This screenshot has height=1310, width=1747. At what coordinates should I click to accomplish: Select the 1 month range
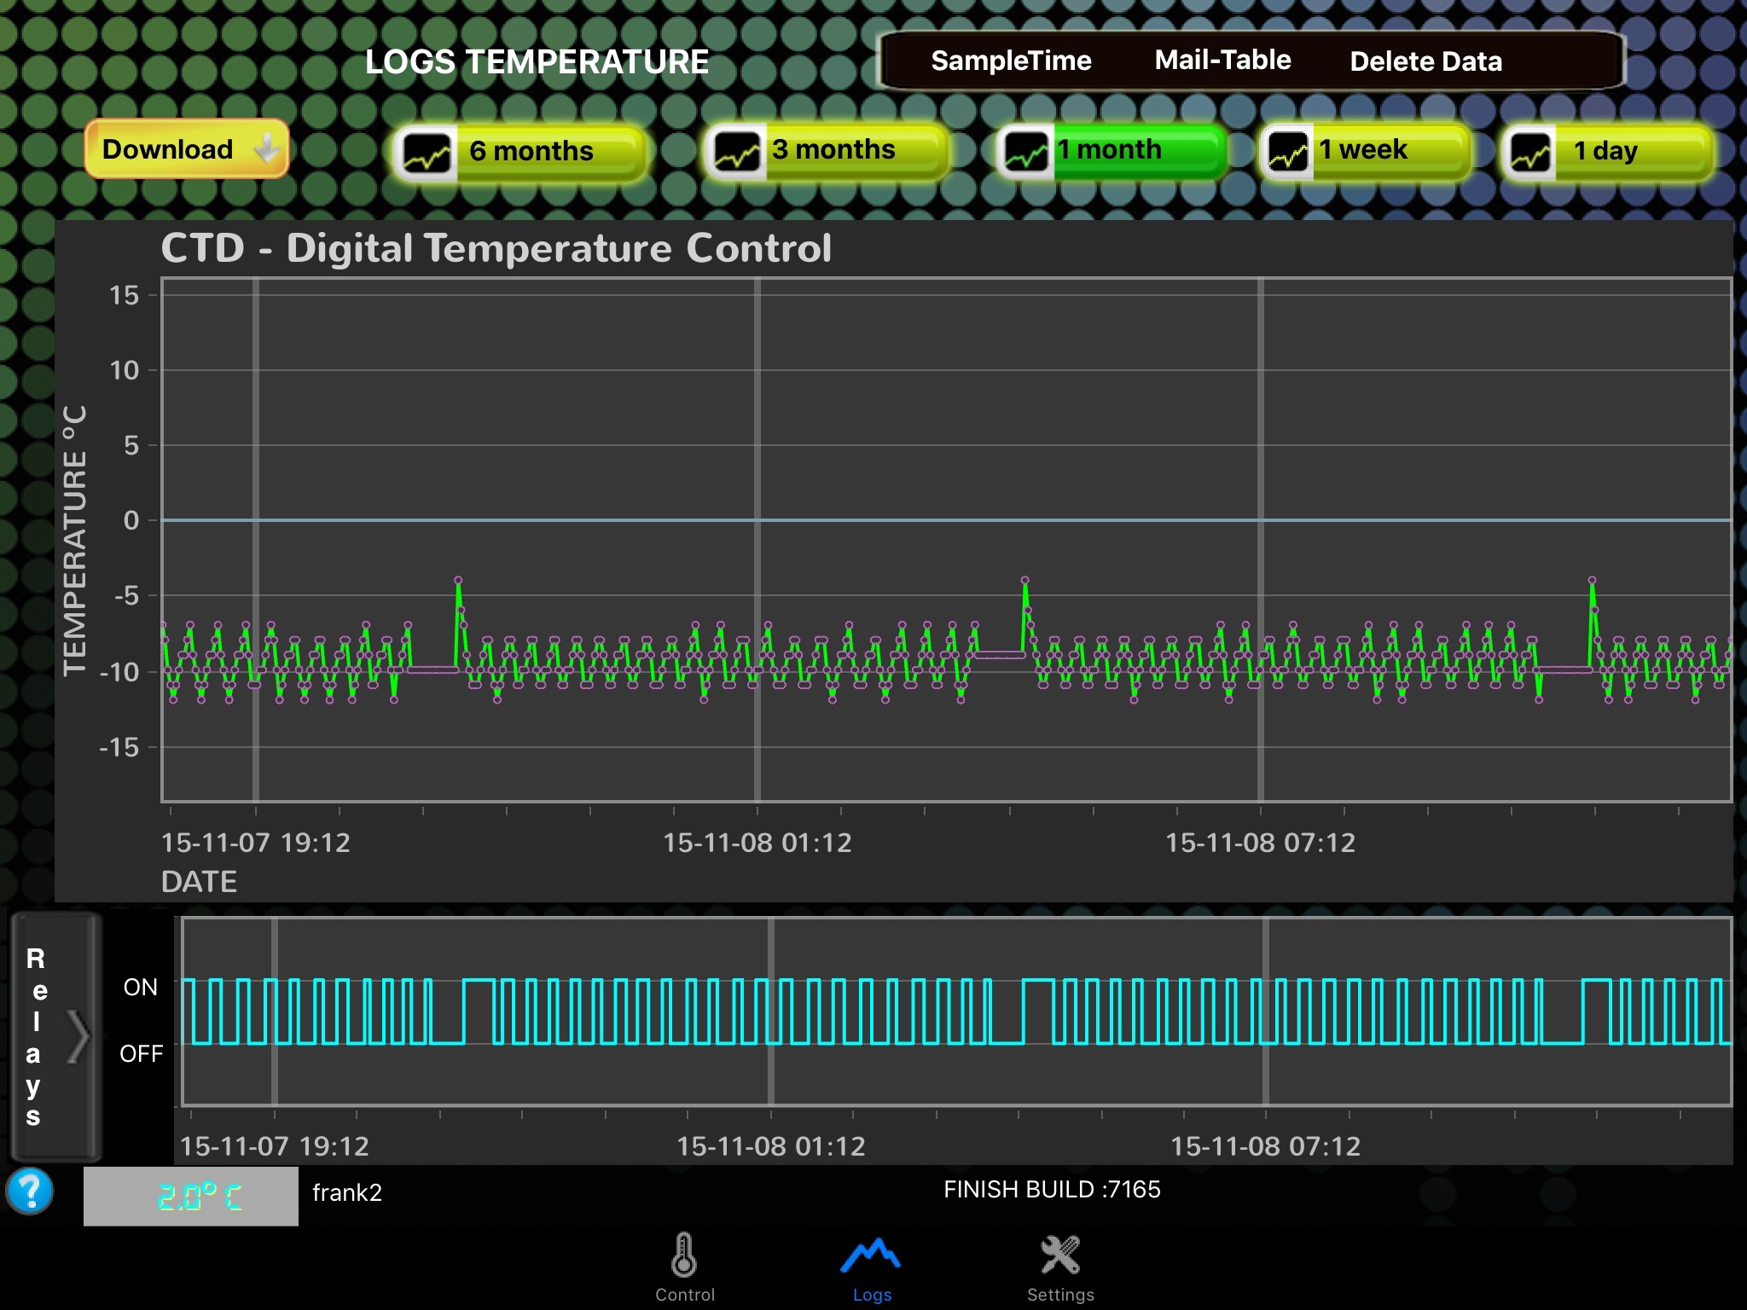click(1112, 151)
